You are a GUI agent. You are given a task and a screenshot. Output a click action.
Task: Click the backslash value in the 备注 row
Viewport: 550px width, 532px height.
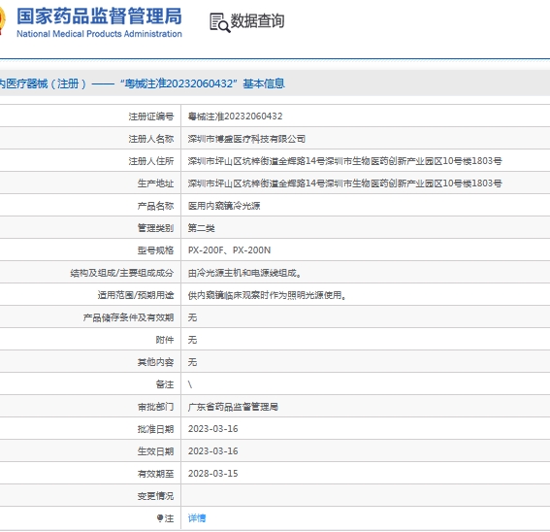[190, 384]
